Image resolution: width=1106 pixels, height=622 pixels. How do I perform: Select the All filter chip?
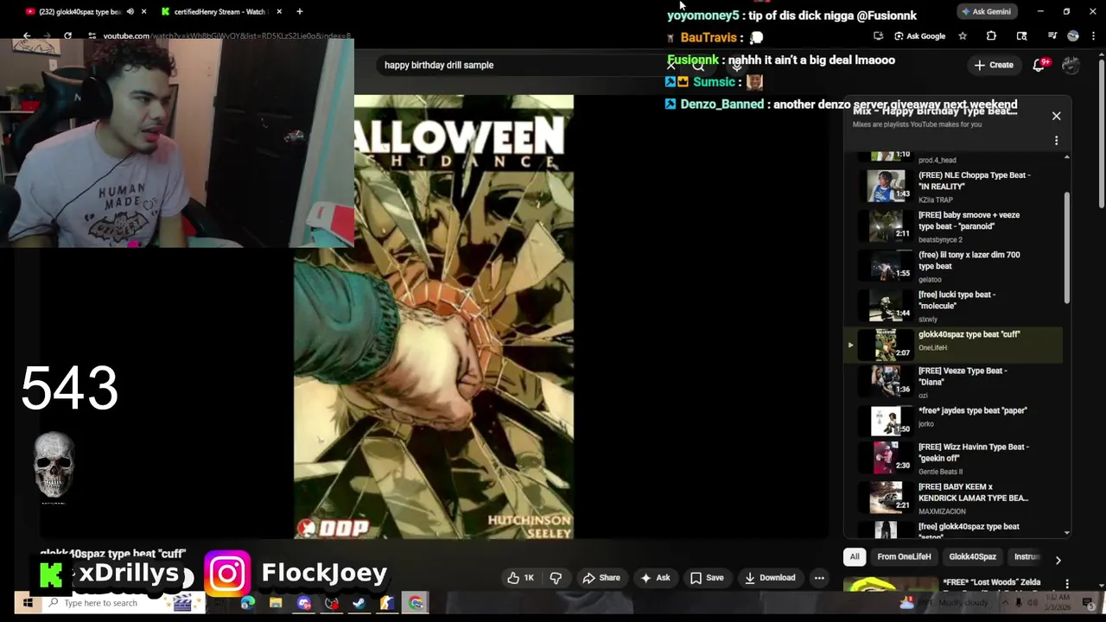coord(855,557)
